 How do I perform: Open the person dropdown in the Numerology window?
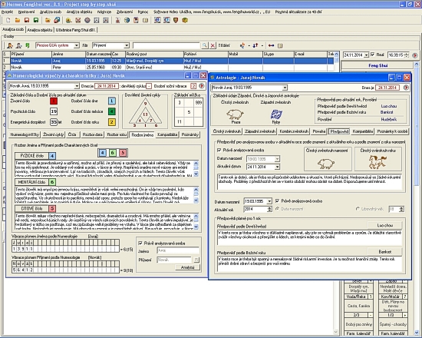(77, 86)
